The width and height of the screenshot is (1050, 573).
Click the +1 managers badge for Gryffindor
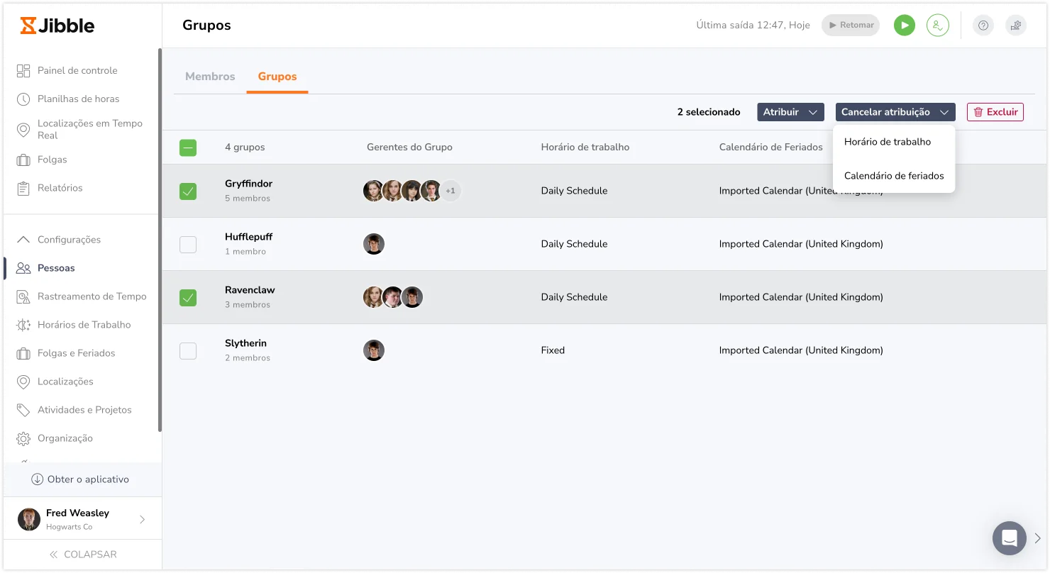pyautogui.click(x=451, y=191)
